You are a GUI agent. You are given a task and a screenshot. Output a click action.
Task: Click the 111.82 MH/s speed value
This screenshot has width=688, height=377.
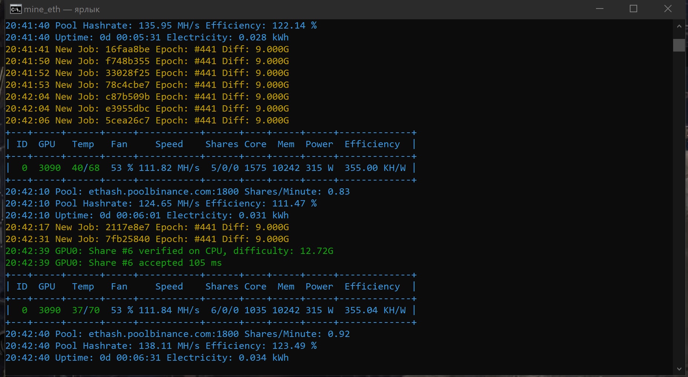169,168
